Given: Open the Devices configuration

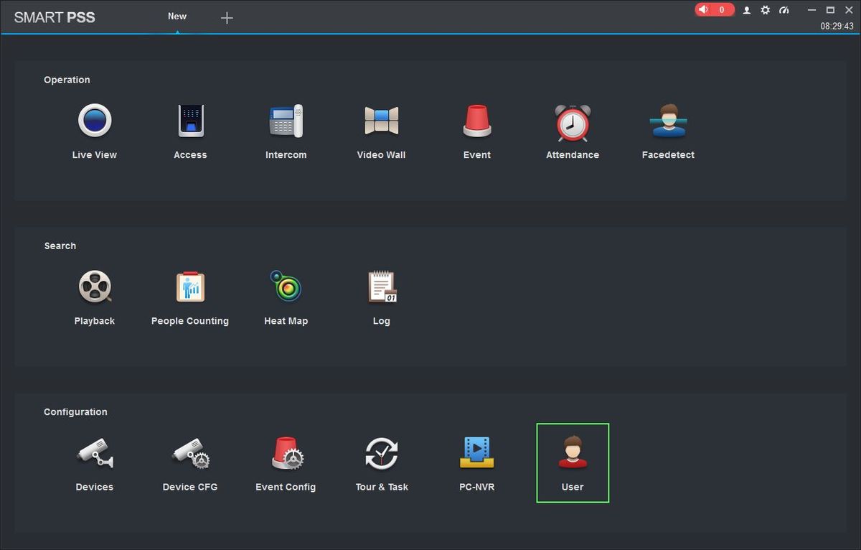Looking at the screenshot, I should 95,454.
